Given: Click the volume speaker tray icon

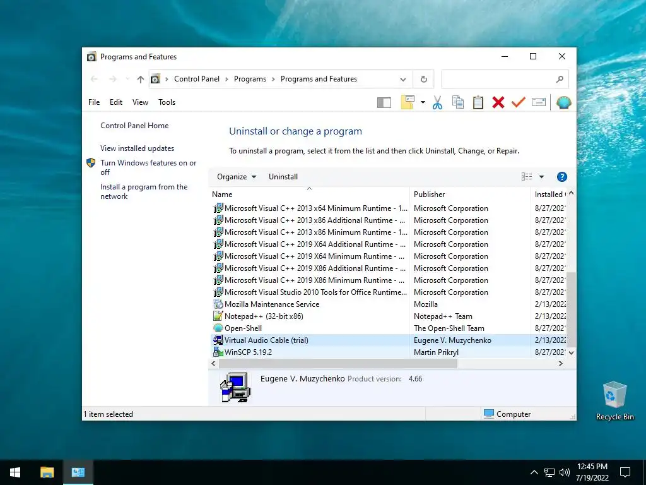Looking at the screenshot, I should click(565, 472).
